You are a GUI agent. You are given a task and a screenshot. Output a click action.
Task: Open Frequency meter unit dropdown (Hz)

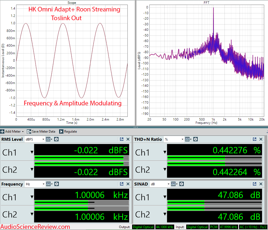coord(35,184)
